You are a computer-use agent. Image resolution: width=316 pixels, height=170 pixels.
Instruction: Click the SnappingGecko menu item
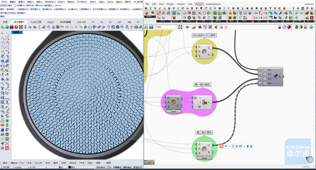coord(213,4)
